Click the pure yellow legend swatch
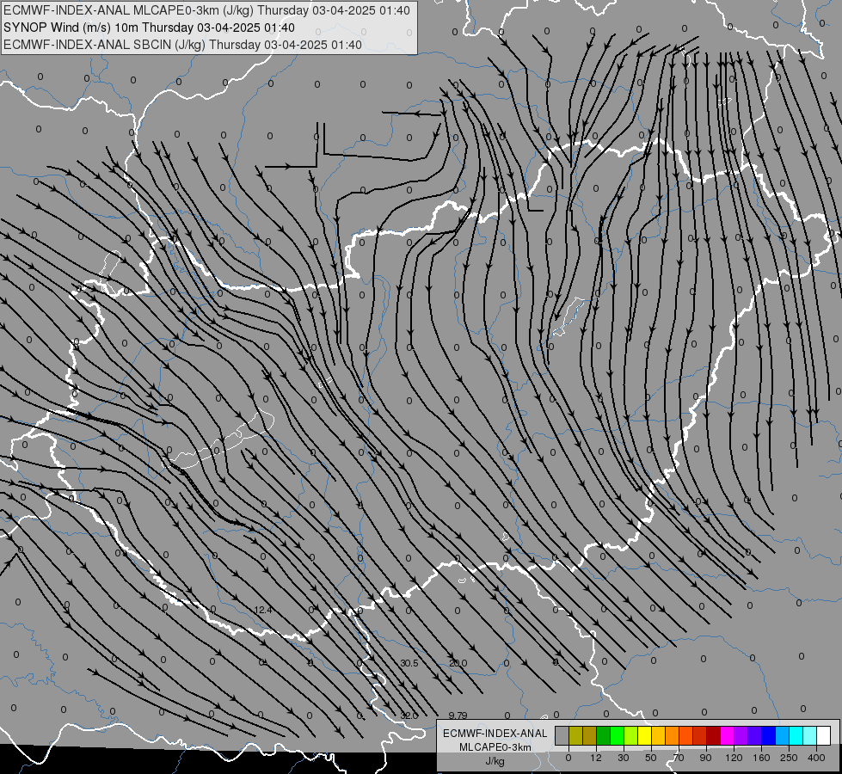This screenshot has height=774, width=842. coord(644,735)
